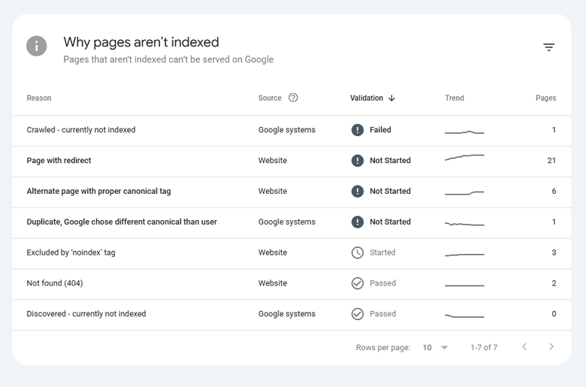Open Duplicate, Google chose different canonical row

coord(291,222)
